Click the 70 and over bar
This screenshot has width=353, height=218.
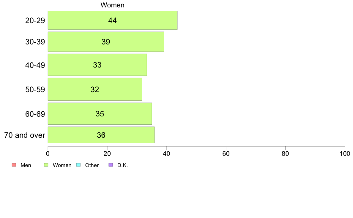pos(101,135)
